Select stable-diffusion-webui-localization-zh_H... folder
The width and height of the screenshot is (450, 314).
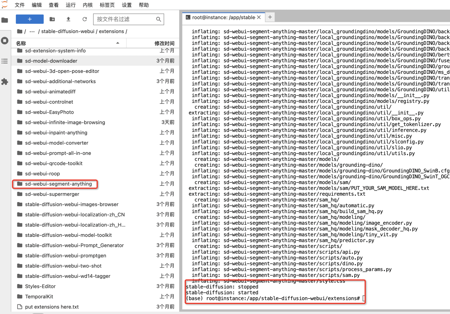(96, 225)
